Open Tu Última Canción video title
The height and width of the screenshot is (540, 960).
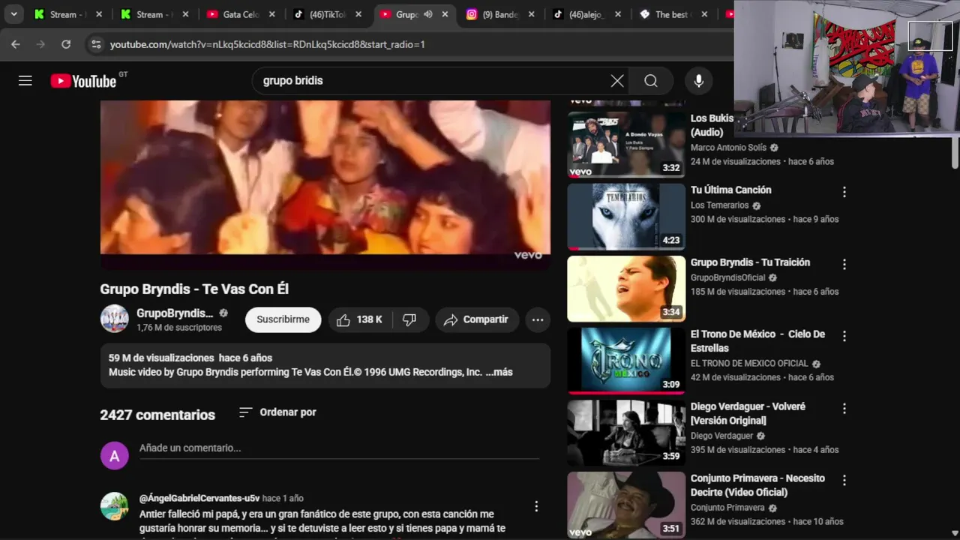[x=730, y=190]
